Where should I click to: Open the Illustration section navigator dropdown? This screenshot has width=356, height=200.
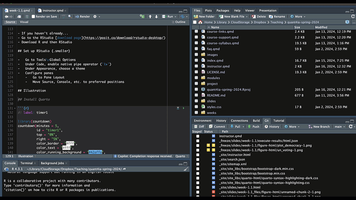27,156
